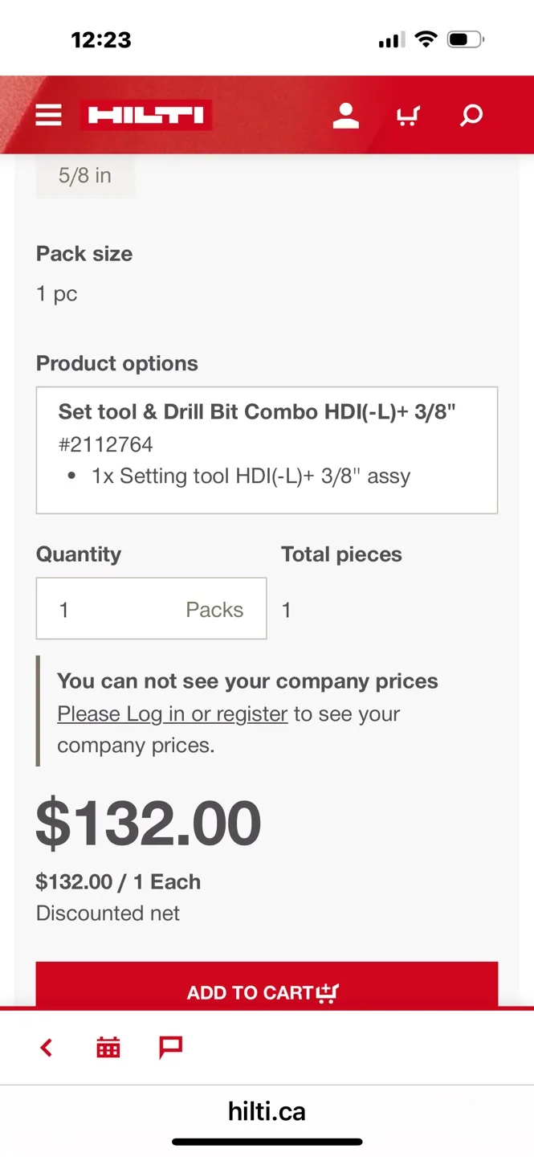
Task: Open the calendar icon in bottom bar
Action: point(108,1047)
